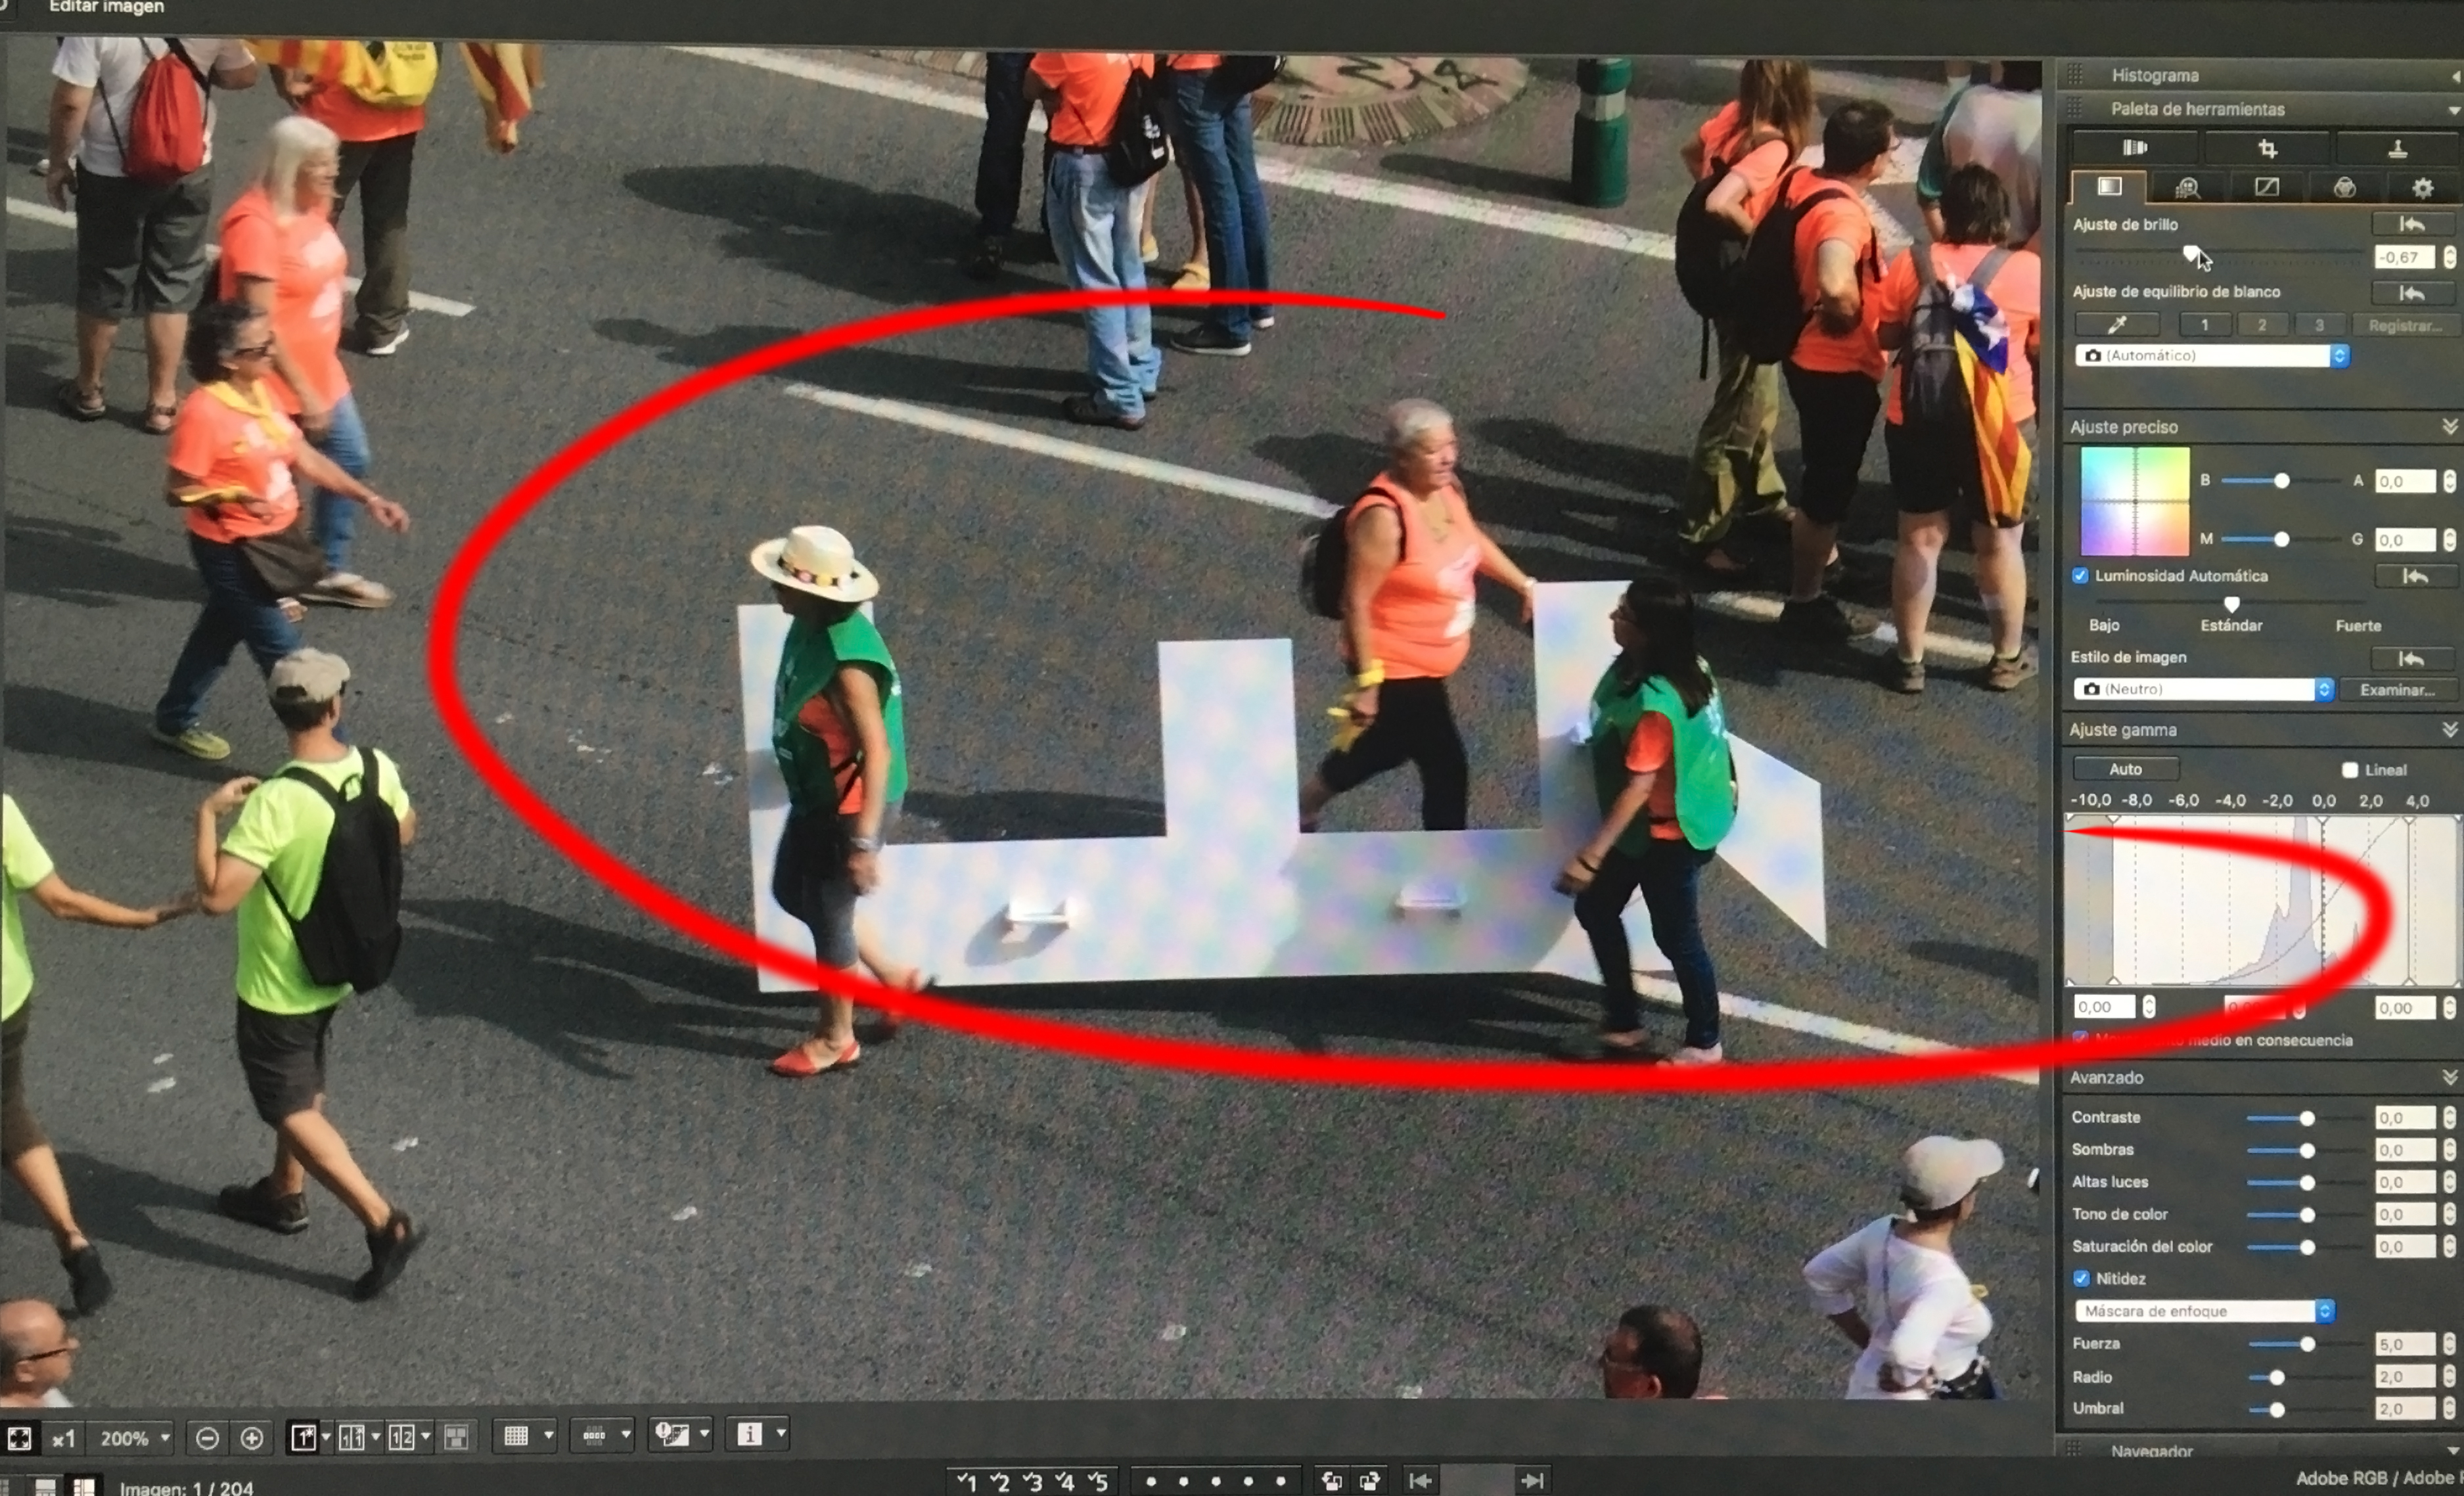Click the Examinar... button
The height and width of the screenshot is (1496, 2464).
pos(2397,690)
